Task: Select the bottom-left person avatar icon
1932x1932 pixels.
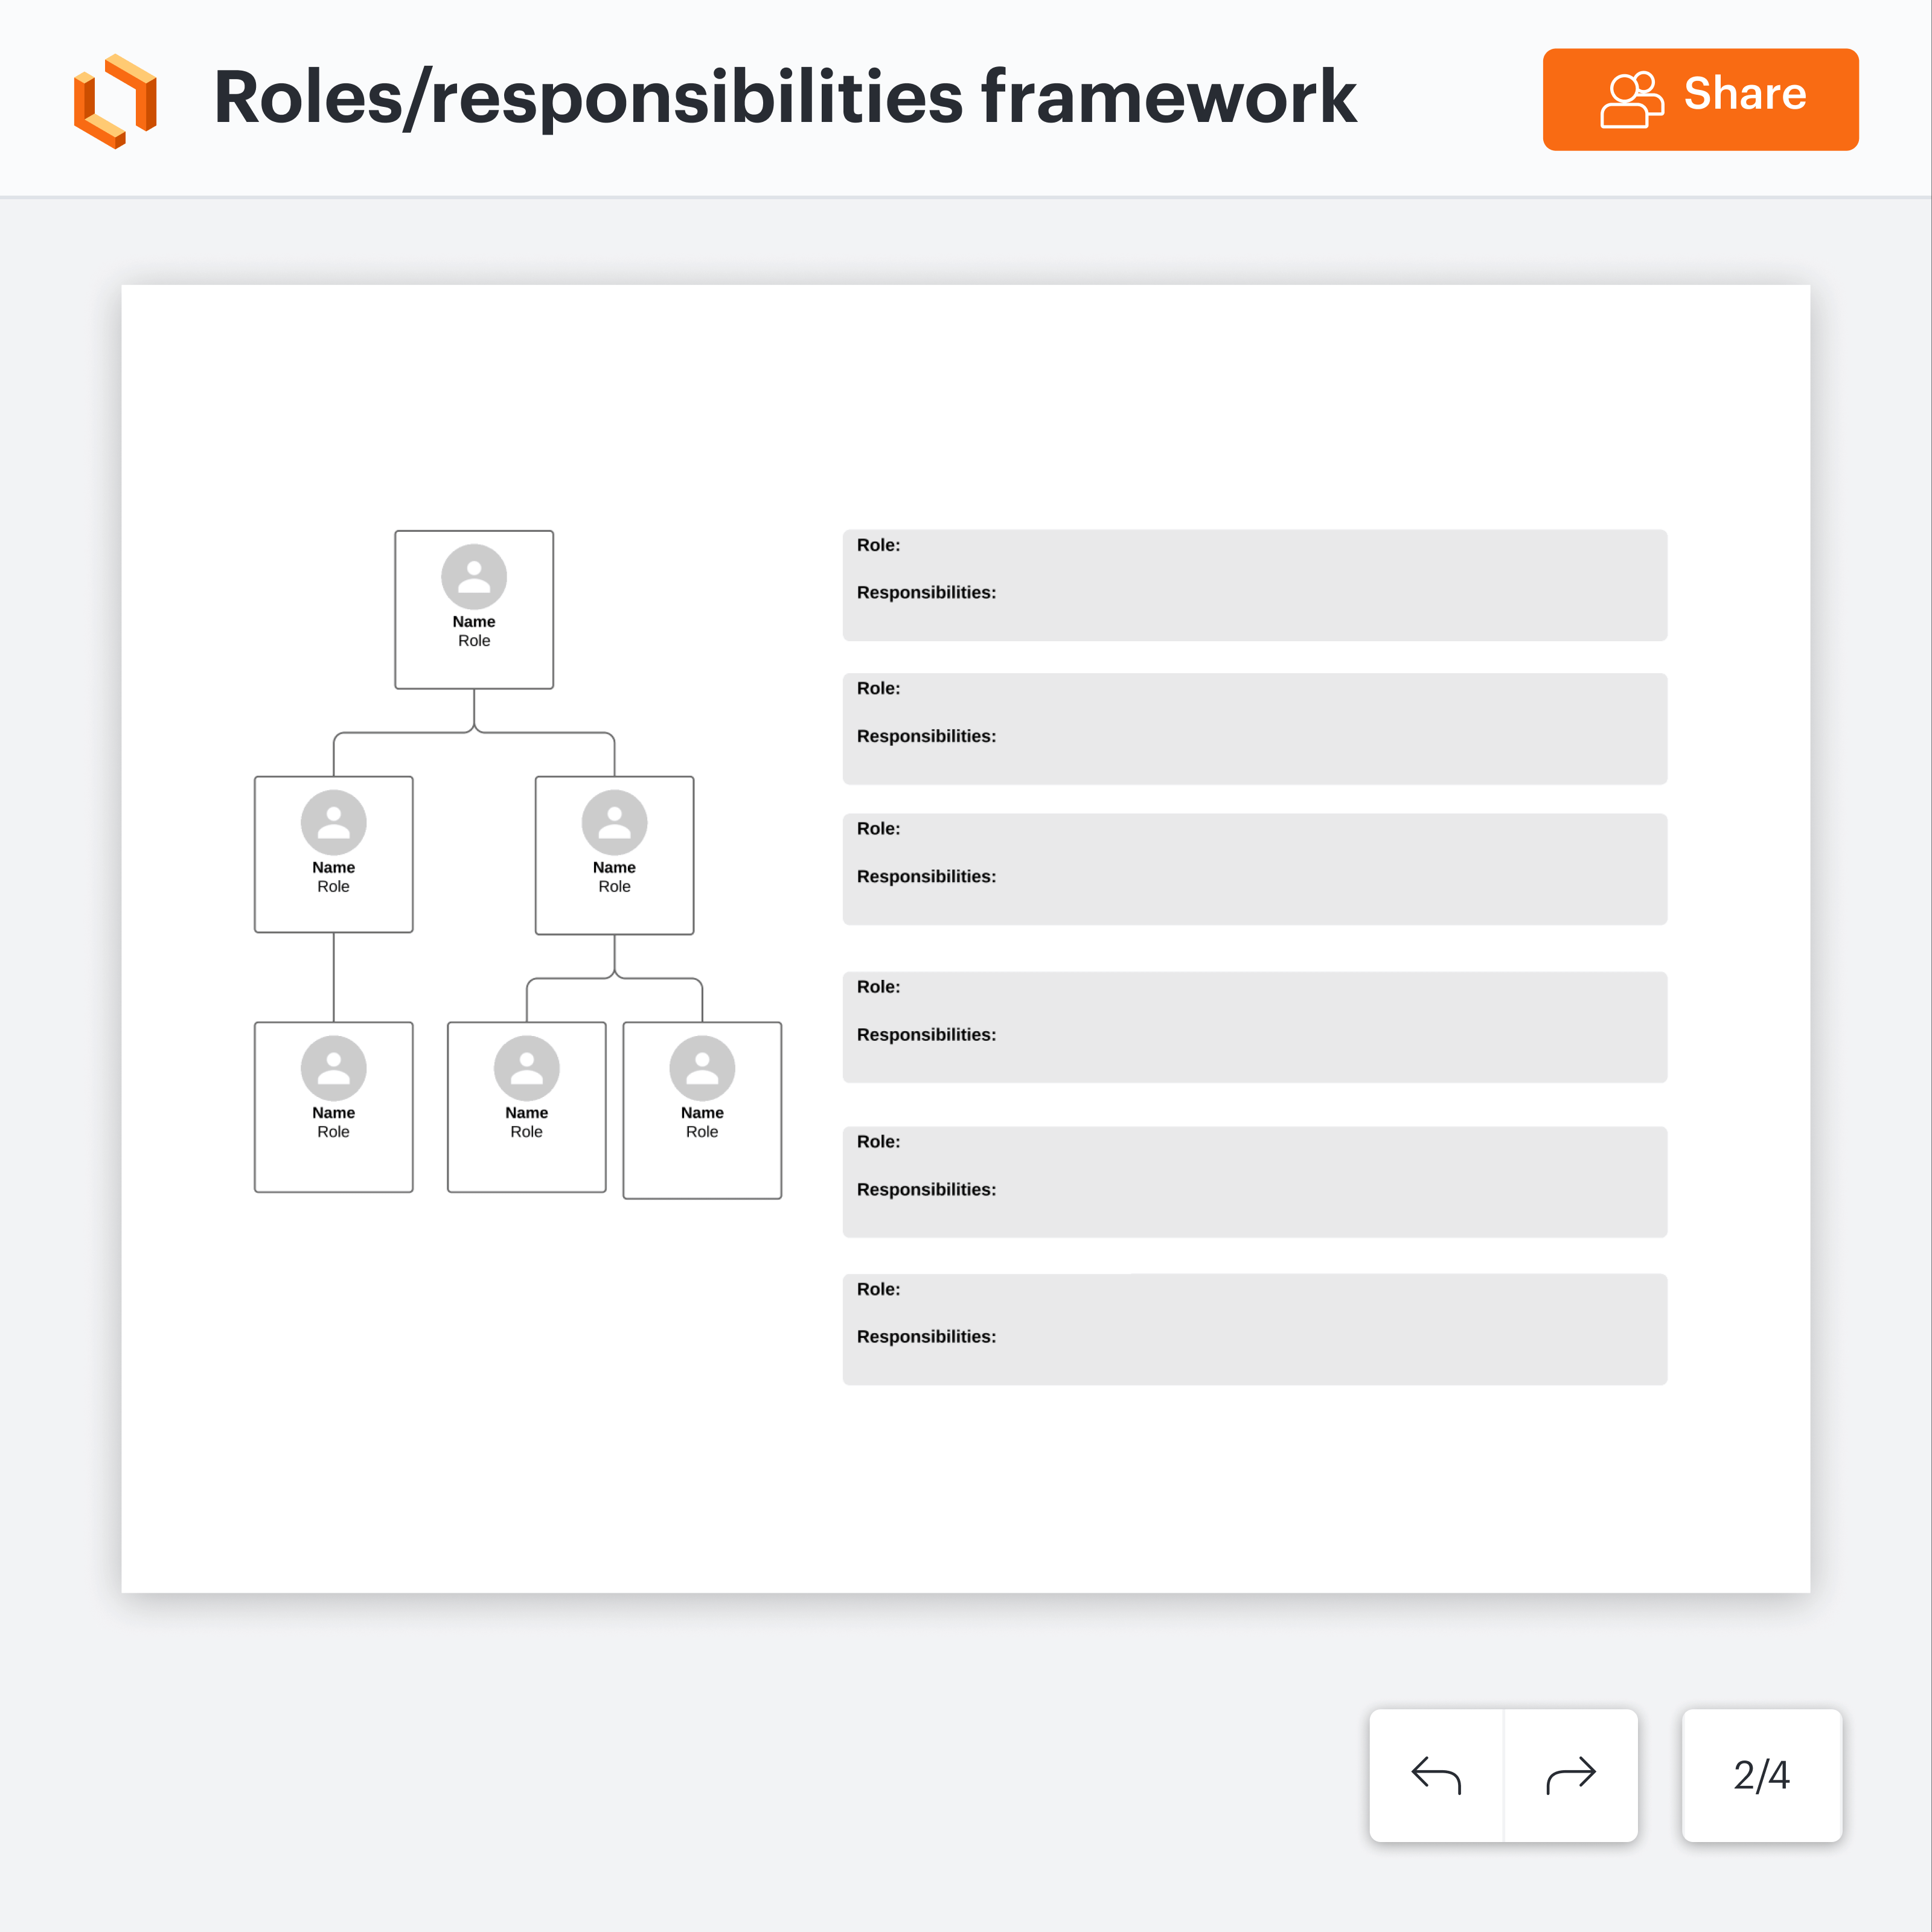Action: [x=333, y=1068]
